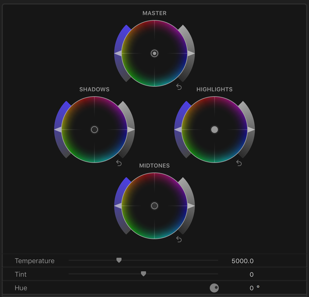Screen dimensions: 309x297
Task: Click the Temperature value field 5000.0
Action: click(242, 261)
